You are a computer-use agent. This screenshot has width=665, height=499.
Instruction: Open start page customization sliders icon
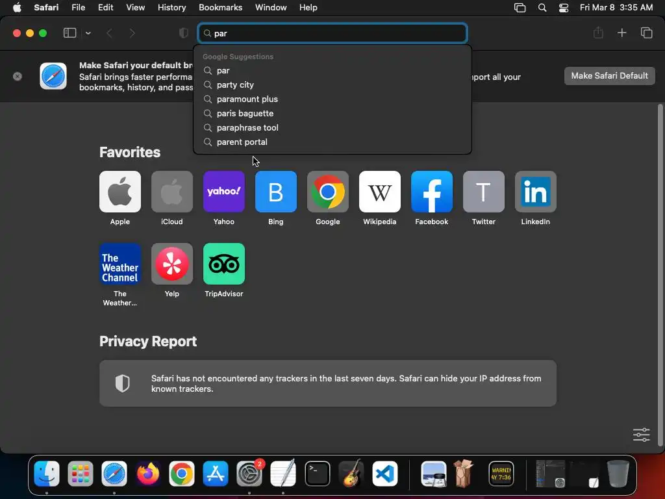point(641,435)
